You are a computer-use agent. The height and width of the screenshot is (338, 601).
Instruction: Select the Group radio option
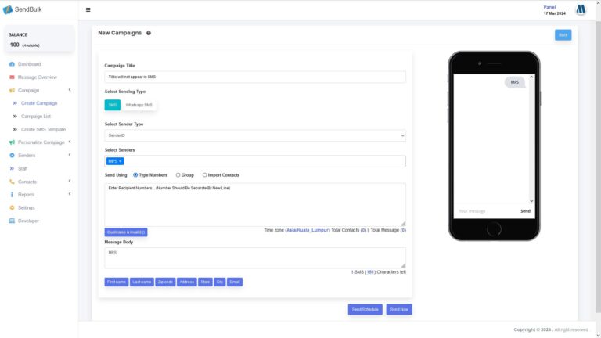tap(177, 175)
